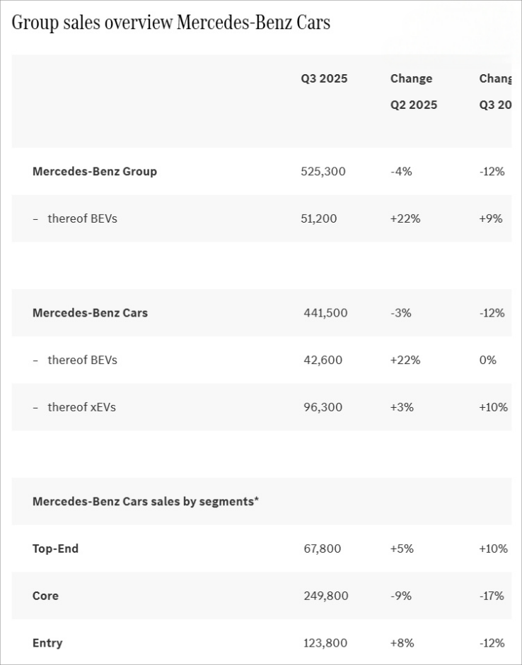This screenshot has height=665, width=522.
Task: Click "Mercedes-Benz Cars sales by segments*" subheading
Action: (146, 501)
